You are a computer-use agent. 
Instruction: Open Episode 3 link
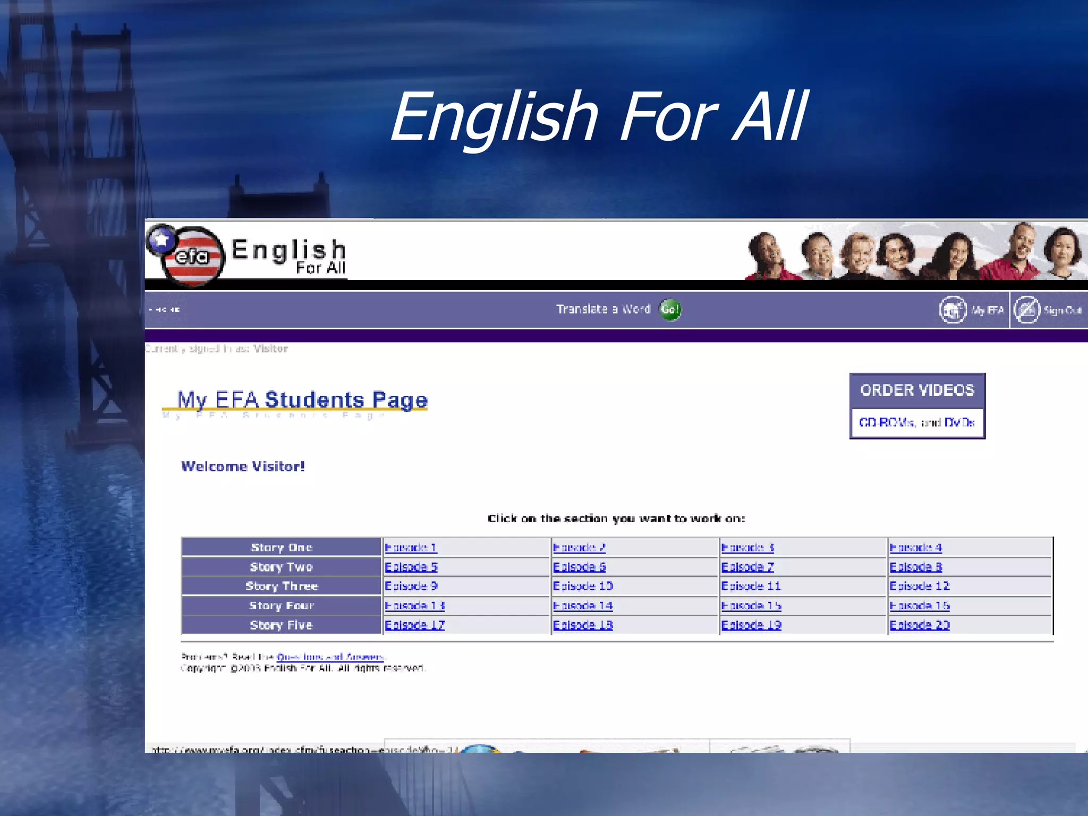(x=747, y=547)
